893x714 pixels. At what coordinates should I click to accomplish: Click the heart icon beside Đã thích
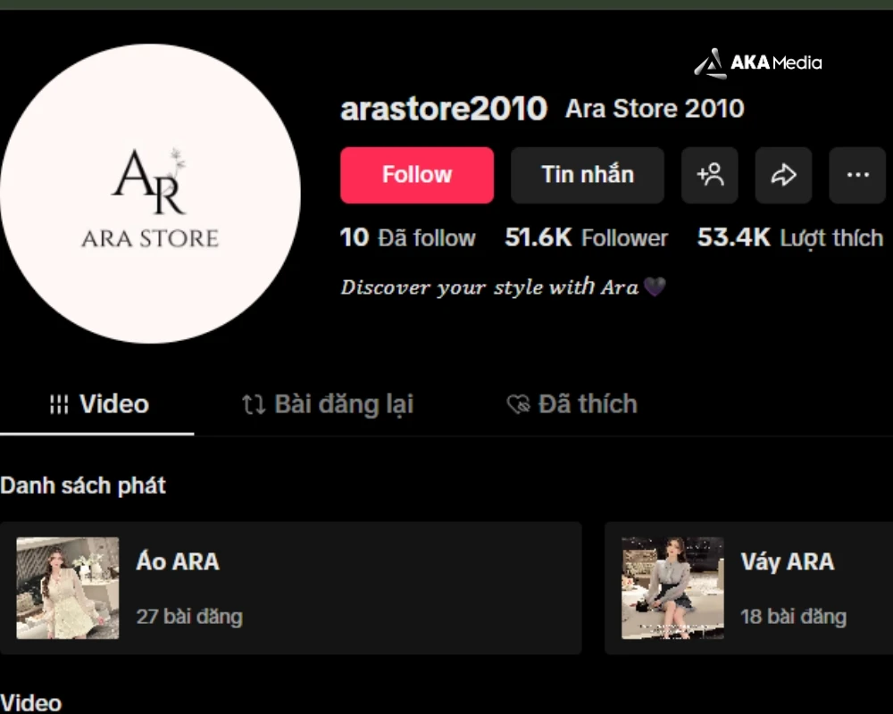(x=518, y=405)
